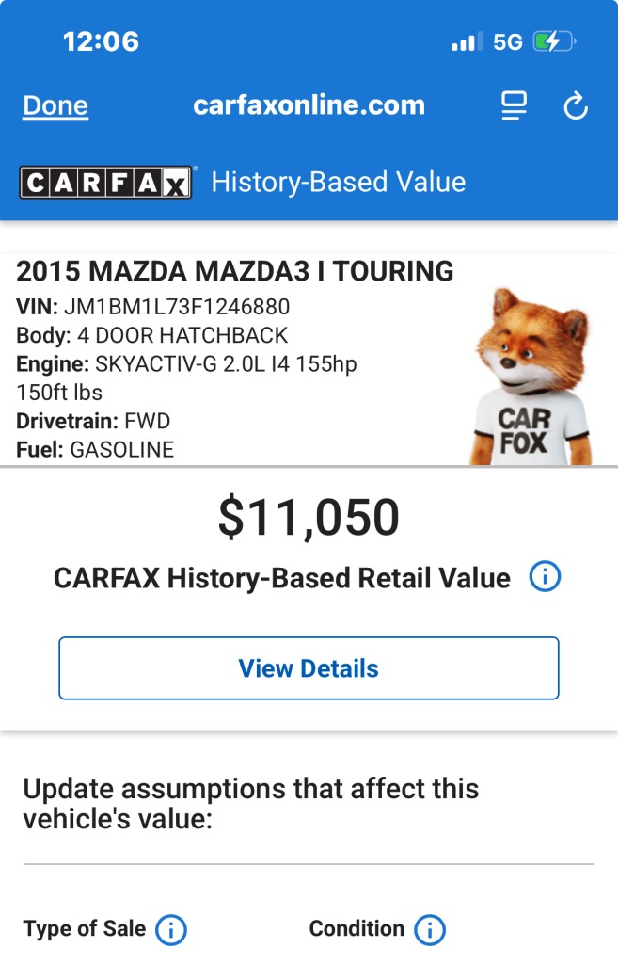This screenshot has height=964, width=618.
Task: Show Condition info tooltip
Action: tap(429, 930)
